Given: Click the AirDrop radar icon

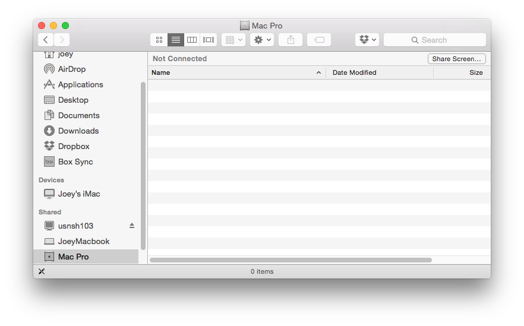Looking at the screenshot, I should click(49, 69).
